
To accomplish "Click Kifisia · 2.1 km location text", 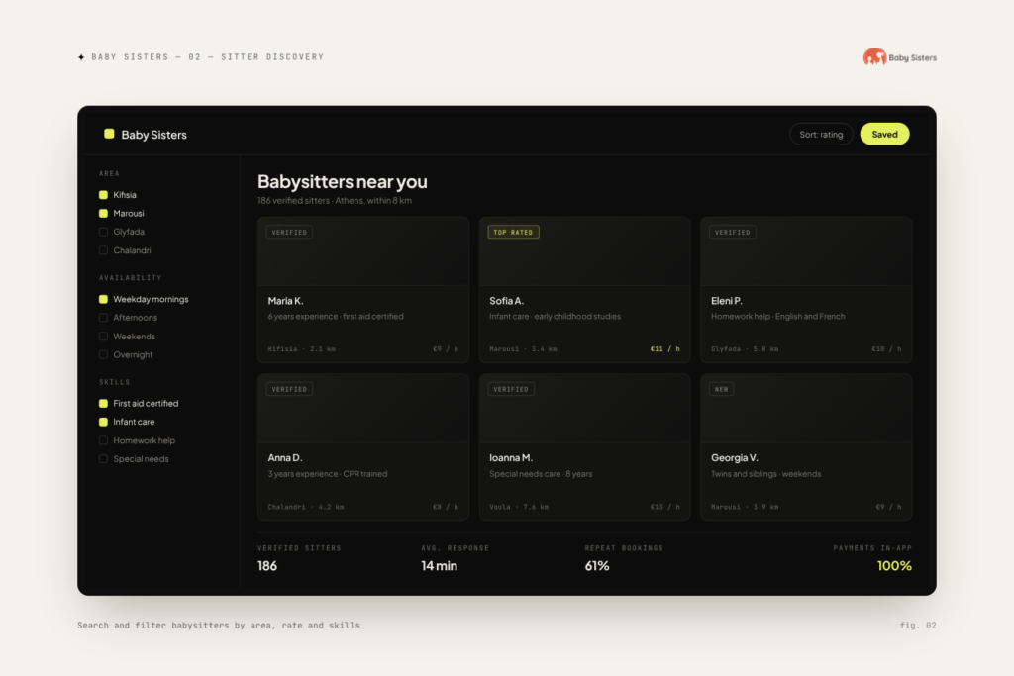I will coord(301,349).
